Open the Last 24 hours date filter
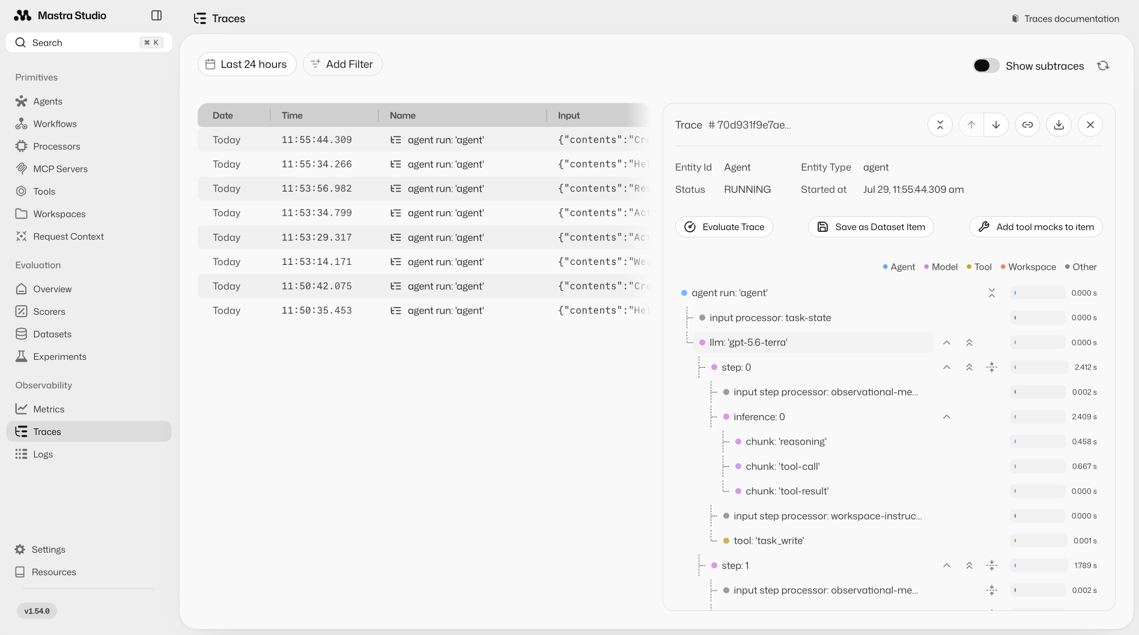Screen dimensions: 1139x635 (x=247, y=64)
